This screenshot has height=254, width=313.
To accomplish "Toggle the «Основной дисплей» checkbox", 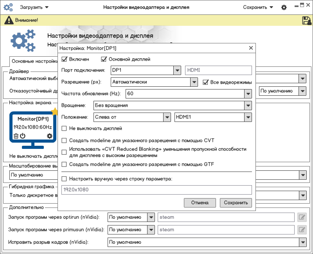I will pyautogui.click(x=104, y=59).
